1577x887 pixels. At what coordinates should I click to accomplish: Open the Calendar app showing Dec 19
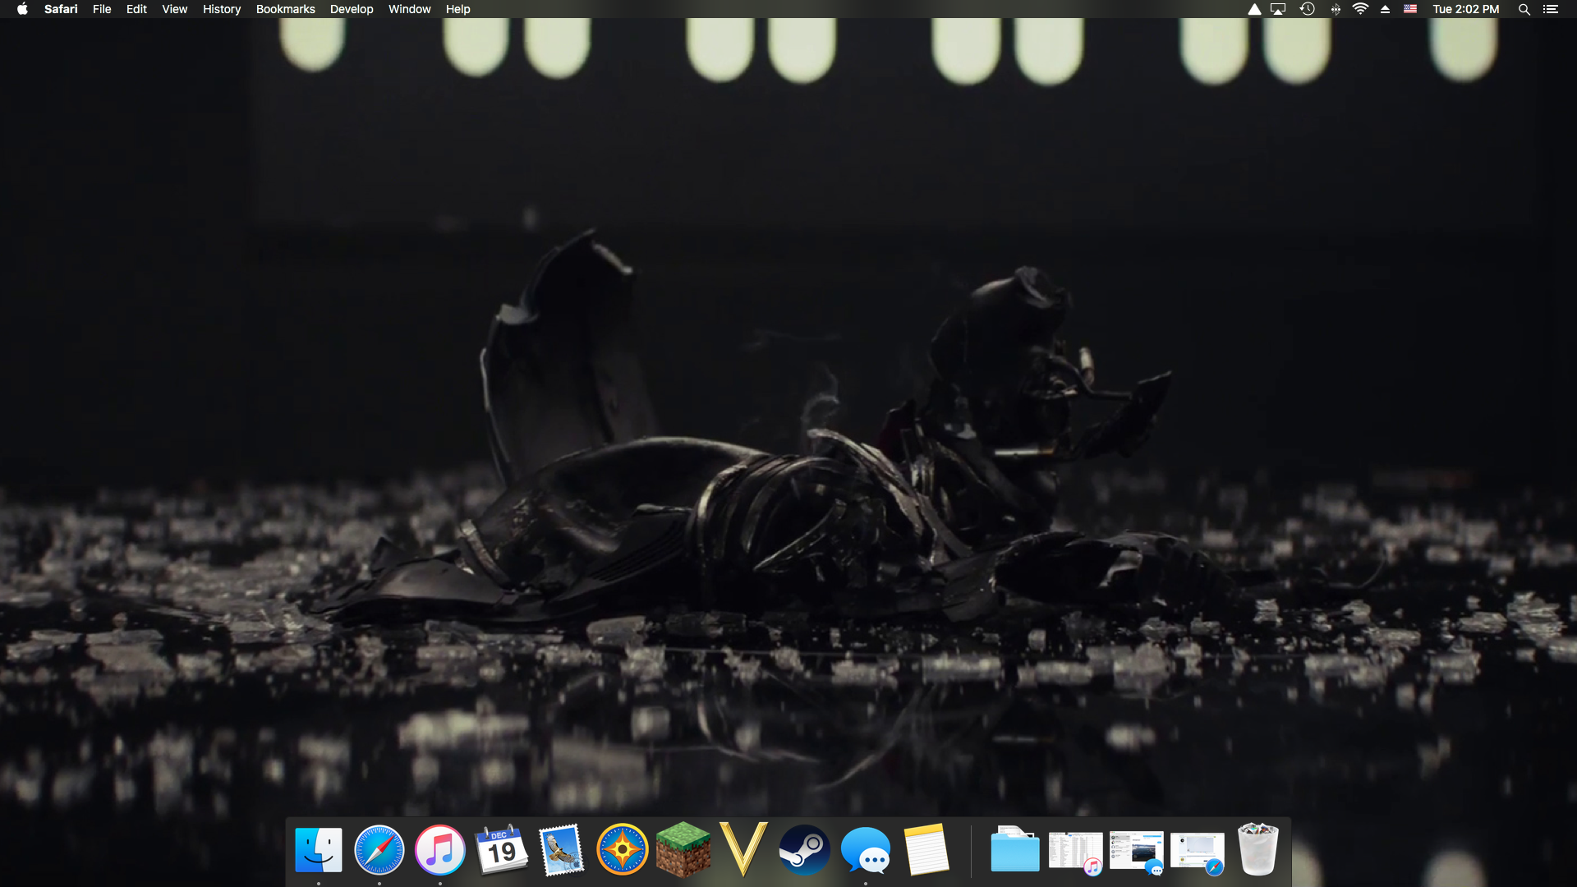pos(501,850)
